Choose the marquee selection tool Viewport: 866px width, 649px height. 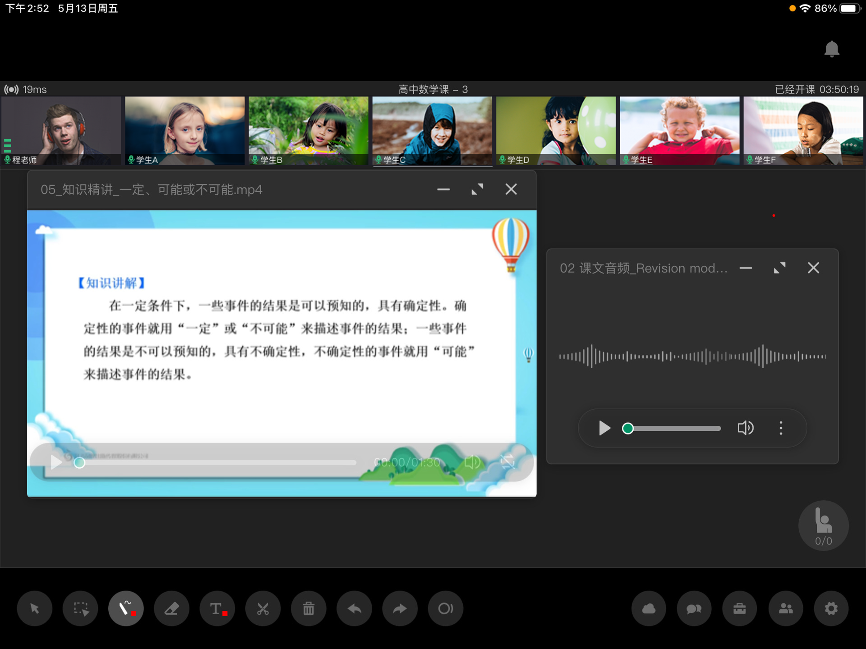[x=80, y=608]
